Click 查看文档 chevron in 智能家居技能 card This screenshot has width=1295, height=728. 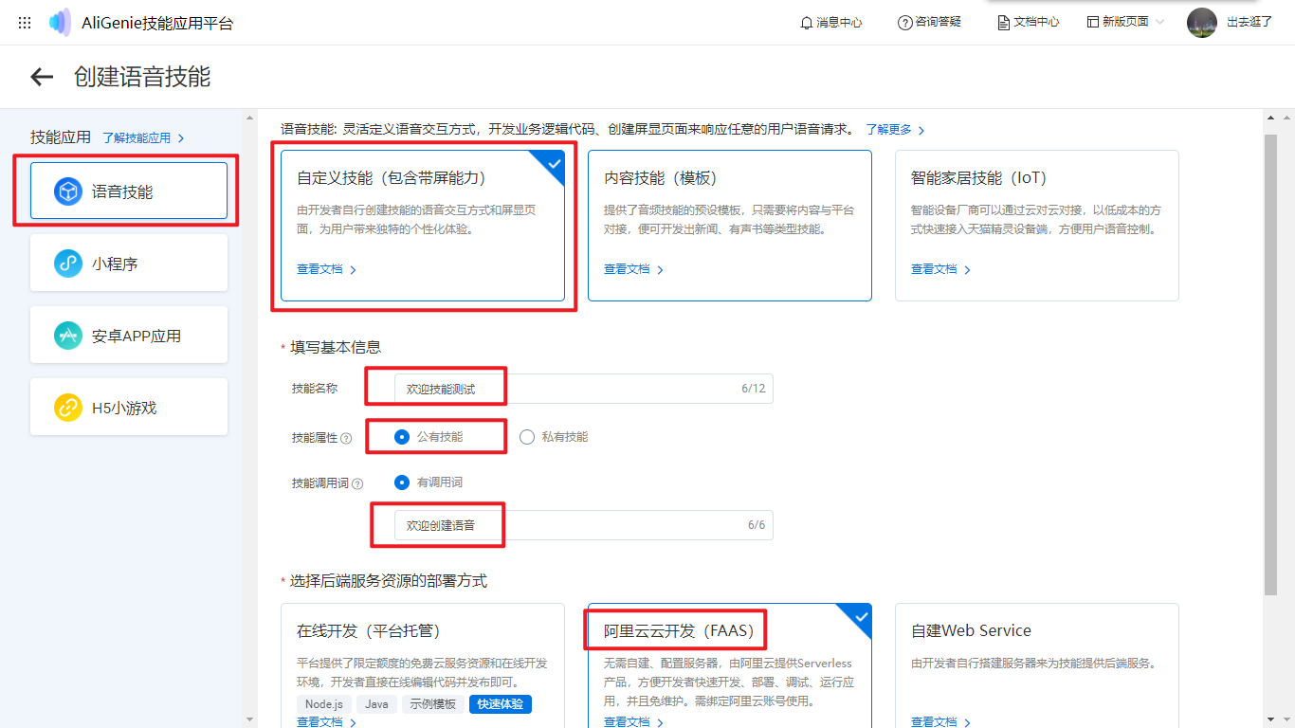click(968, 270)
